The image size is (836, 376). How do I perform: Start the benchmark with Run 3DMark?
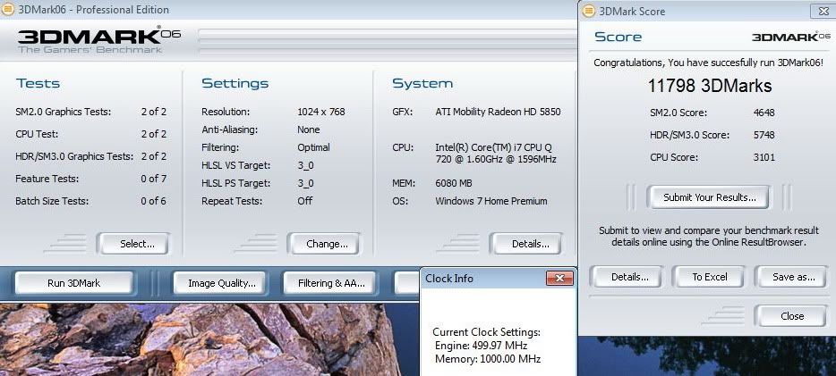tap(73, 283)
